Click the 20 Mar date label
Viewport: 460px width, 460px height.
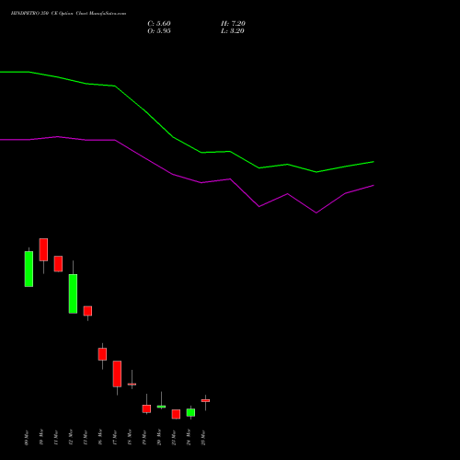159,438
